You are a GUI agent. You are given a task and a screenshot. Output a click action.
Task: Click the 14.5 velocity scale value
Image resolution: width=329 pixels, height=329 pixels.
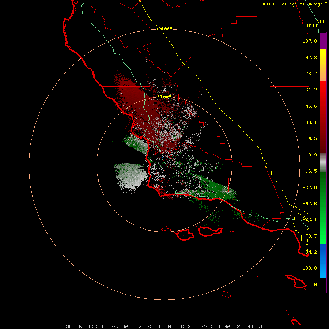click(311, 139)
